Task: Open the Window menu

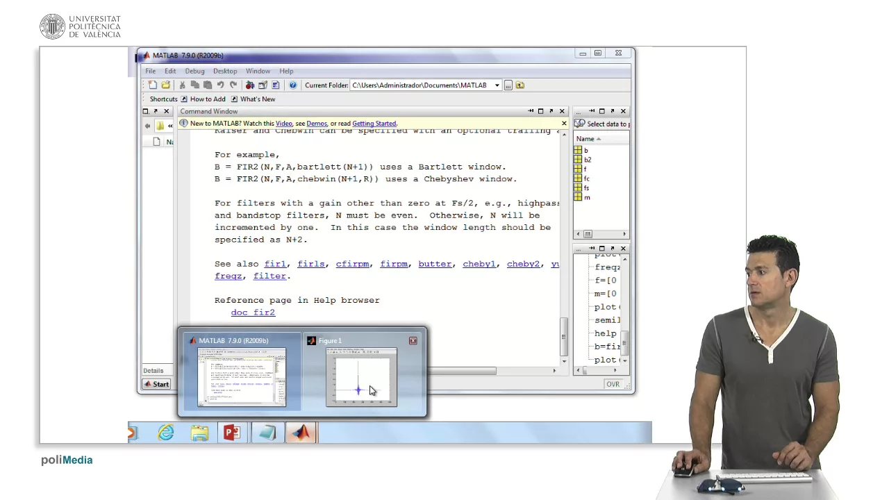Action: click(x=258, y=71)
